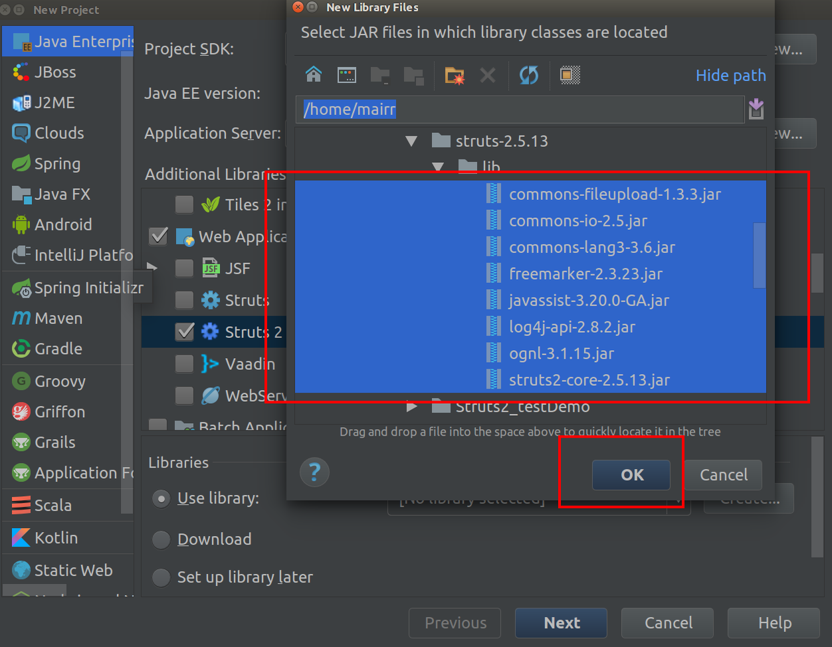Enable the JSF checkbox

(x=184, y=268)
